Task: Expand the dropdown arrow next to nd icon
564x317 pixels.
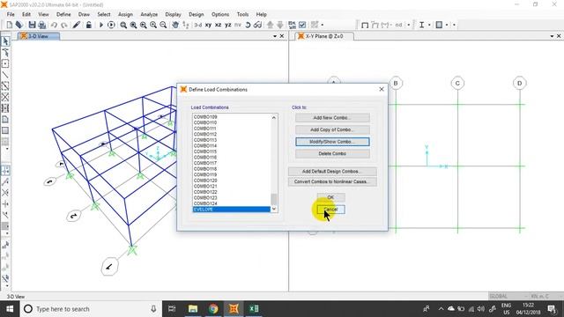Action: (x=409, y=25)
